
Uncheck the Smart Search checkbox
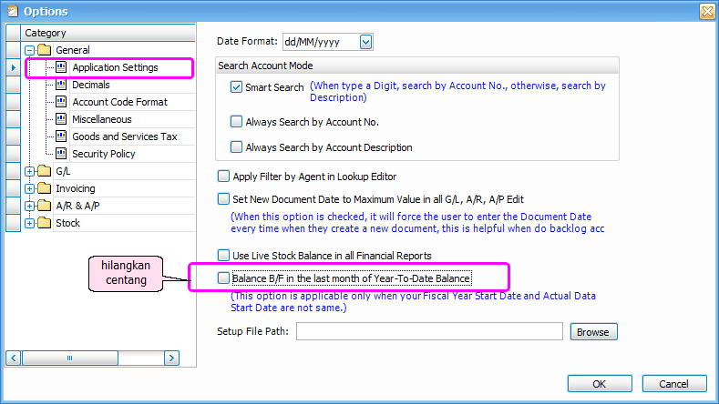click(237, 88)
